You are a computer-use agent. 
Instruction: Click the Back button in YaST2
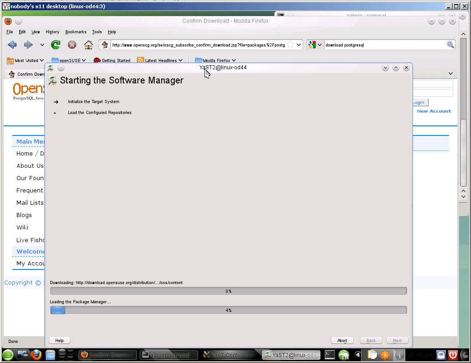(x=371, y=341)
